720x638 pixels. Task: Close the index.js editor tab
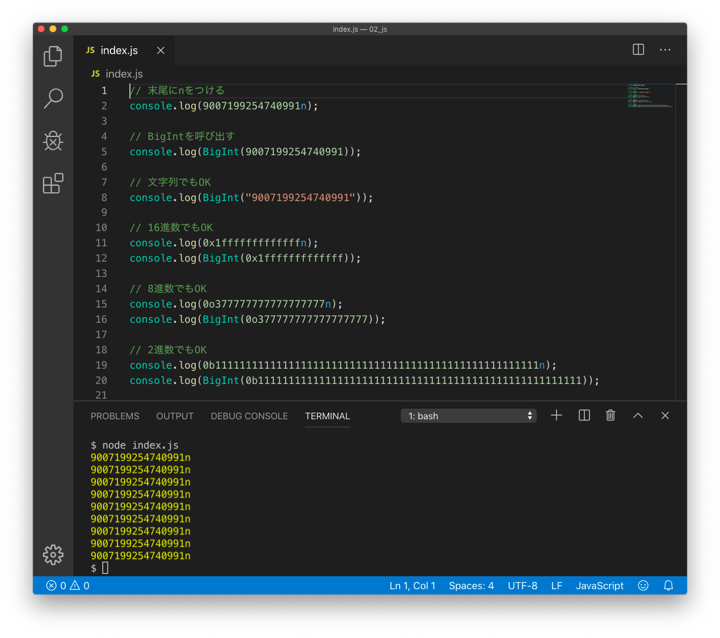[160, 51]
